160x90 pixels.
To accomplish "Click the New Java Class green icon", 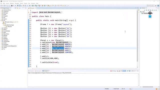I will point(45,5).
